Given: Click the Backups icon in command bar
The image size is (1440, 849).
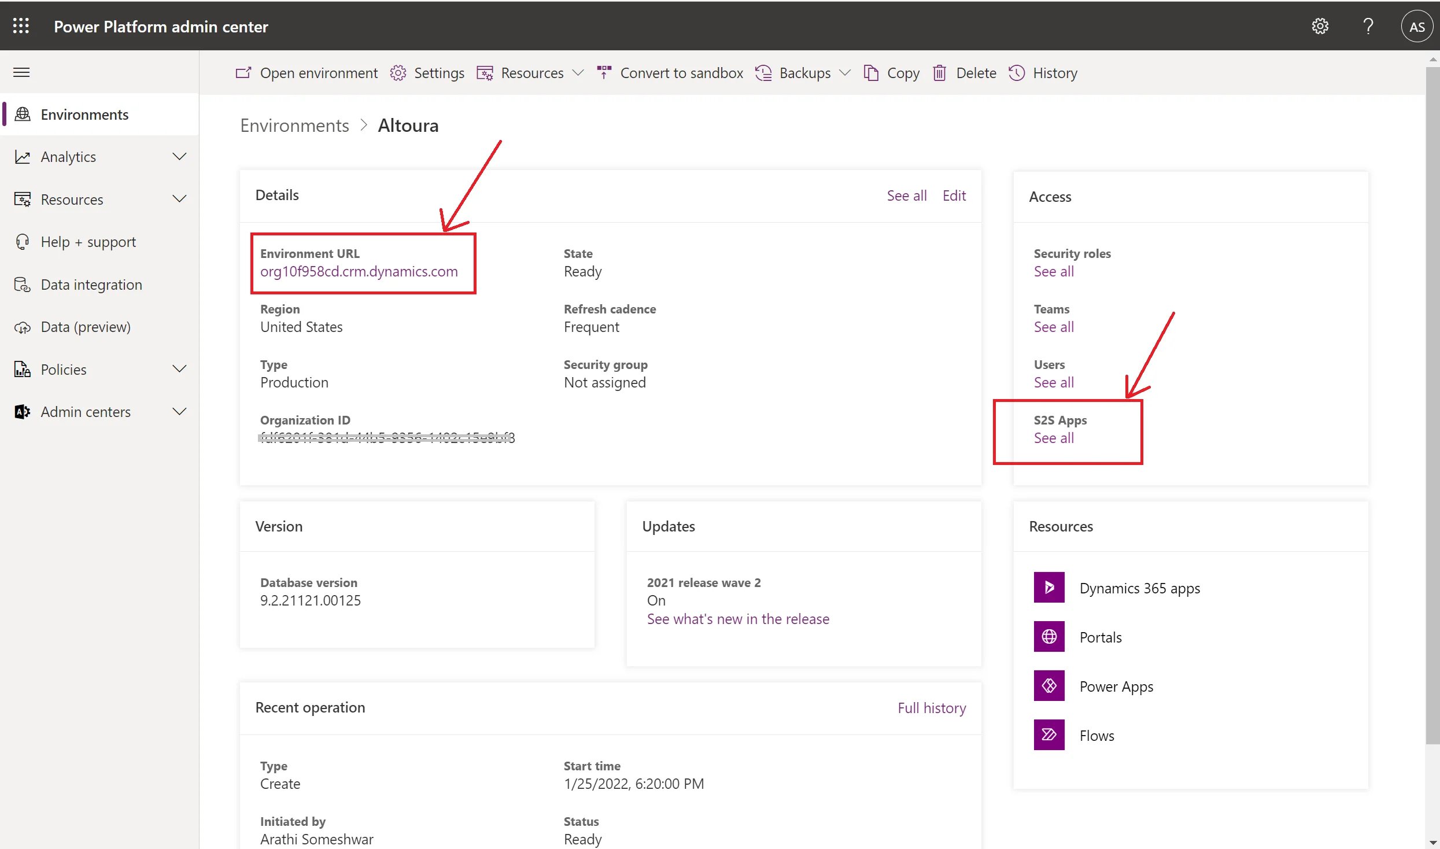Looking at the screenshot, I should pyautogui.click(x=763, y=73).
